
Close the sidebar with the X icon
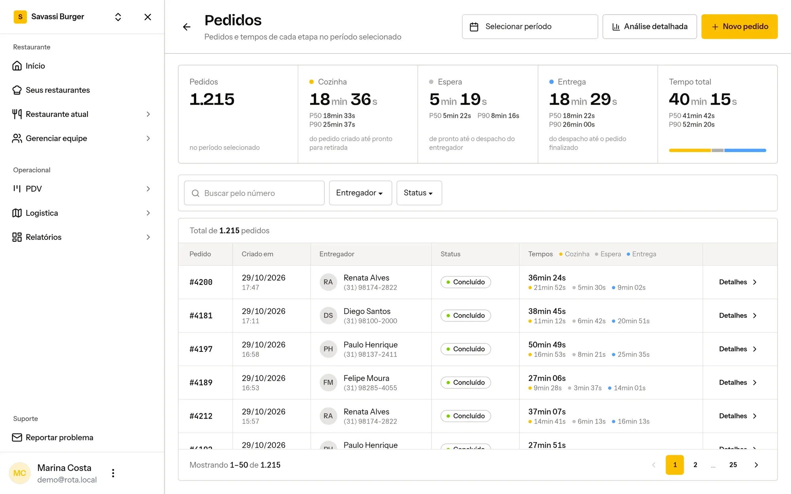148,17
